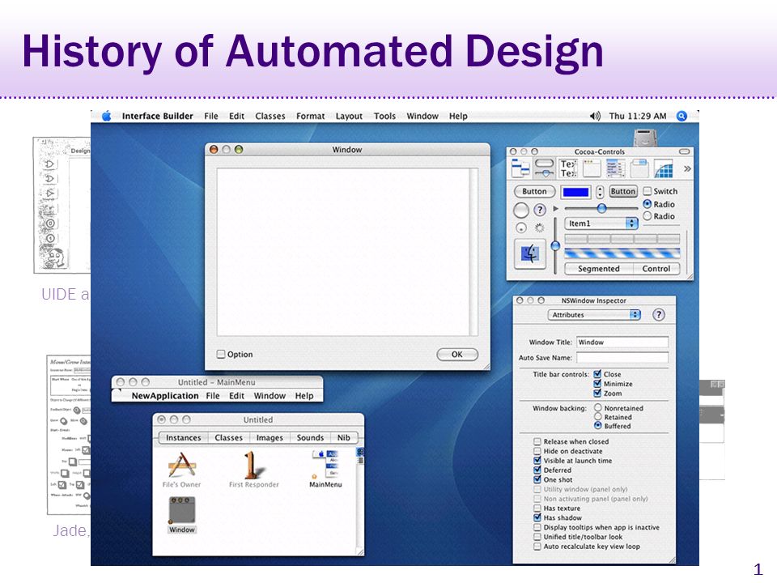Open the Apple menu icon
Screen dimensions: 777x583
coord(107,116)
